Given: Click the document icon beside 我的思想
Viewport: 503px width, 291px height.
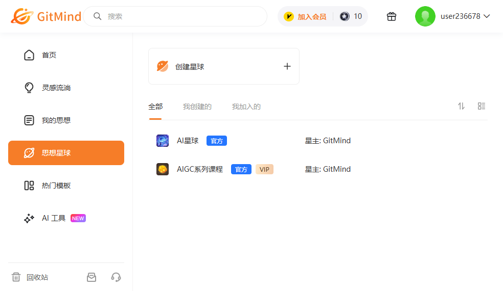Looking at the screenshot, I should (x=29, y=120).
